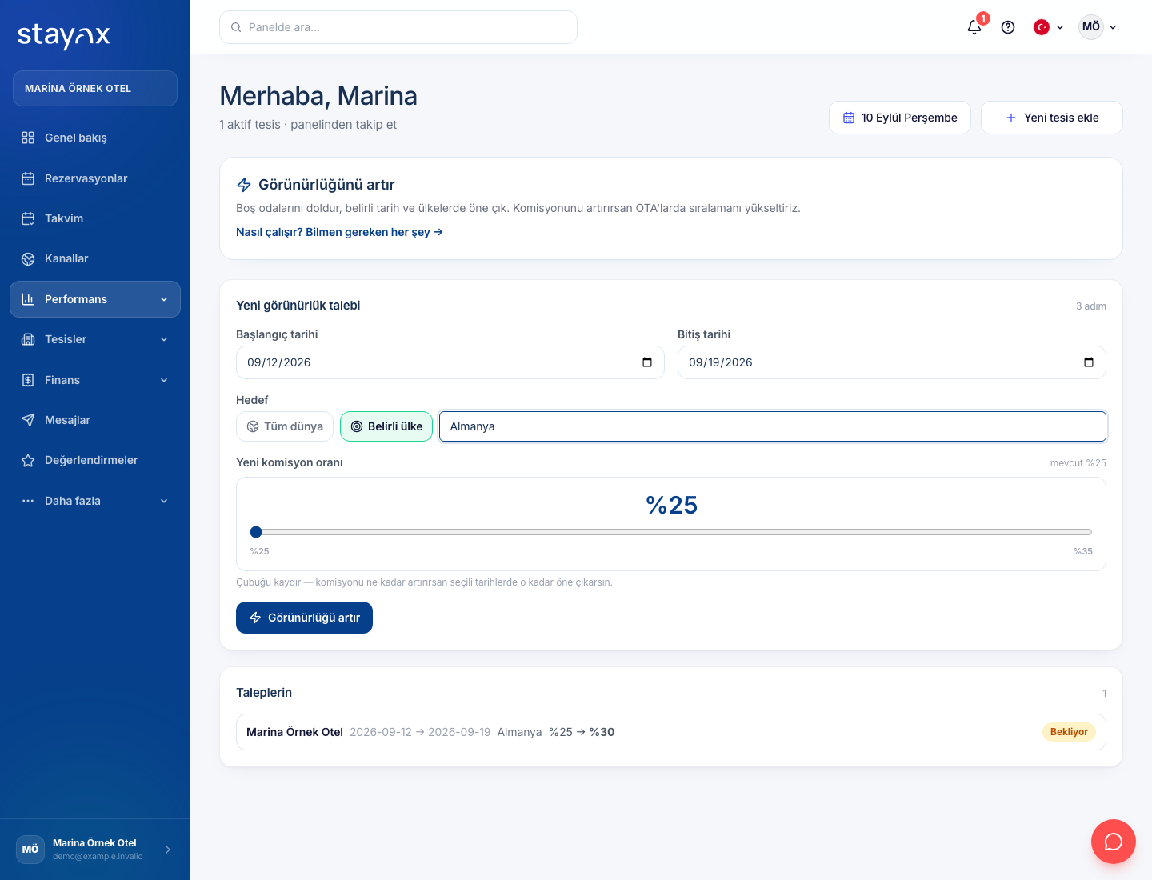Click the Takvim sidebar icon

coord(28,218)
